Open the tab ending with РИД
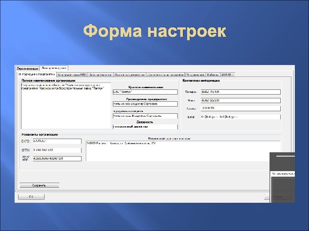309x231 pixels. [x=72, y=74]
